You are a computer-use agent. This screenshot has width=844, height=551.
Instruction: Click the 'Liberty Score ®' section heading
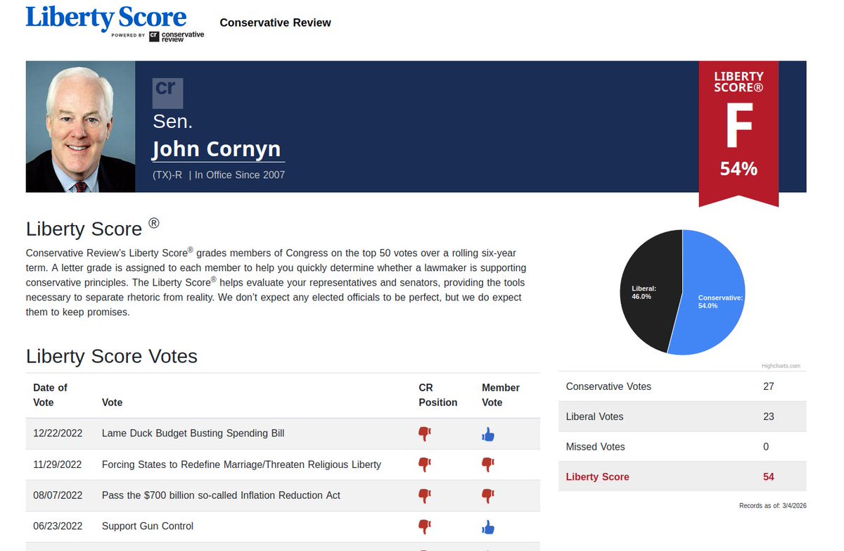(x=93, y=227)
